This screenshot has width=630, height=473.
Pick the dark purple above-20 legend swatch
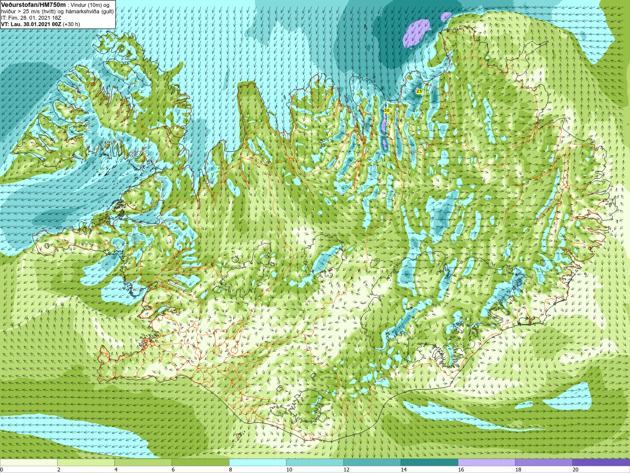(601, 463)
